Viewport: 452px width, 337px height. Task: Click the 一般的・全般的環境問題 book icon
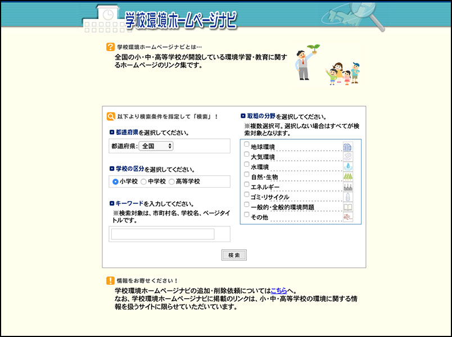pos(348,207)
